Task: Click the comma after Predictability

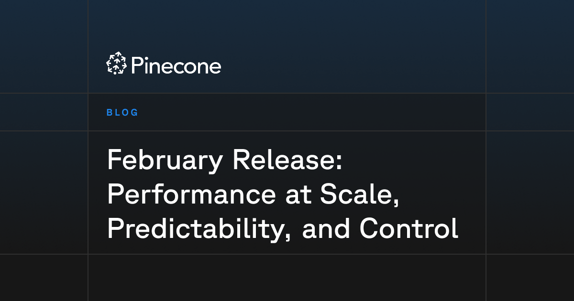Action: (287, 239)
